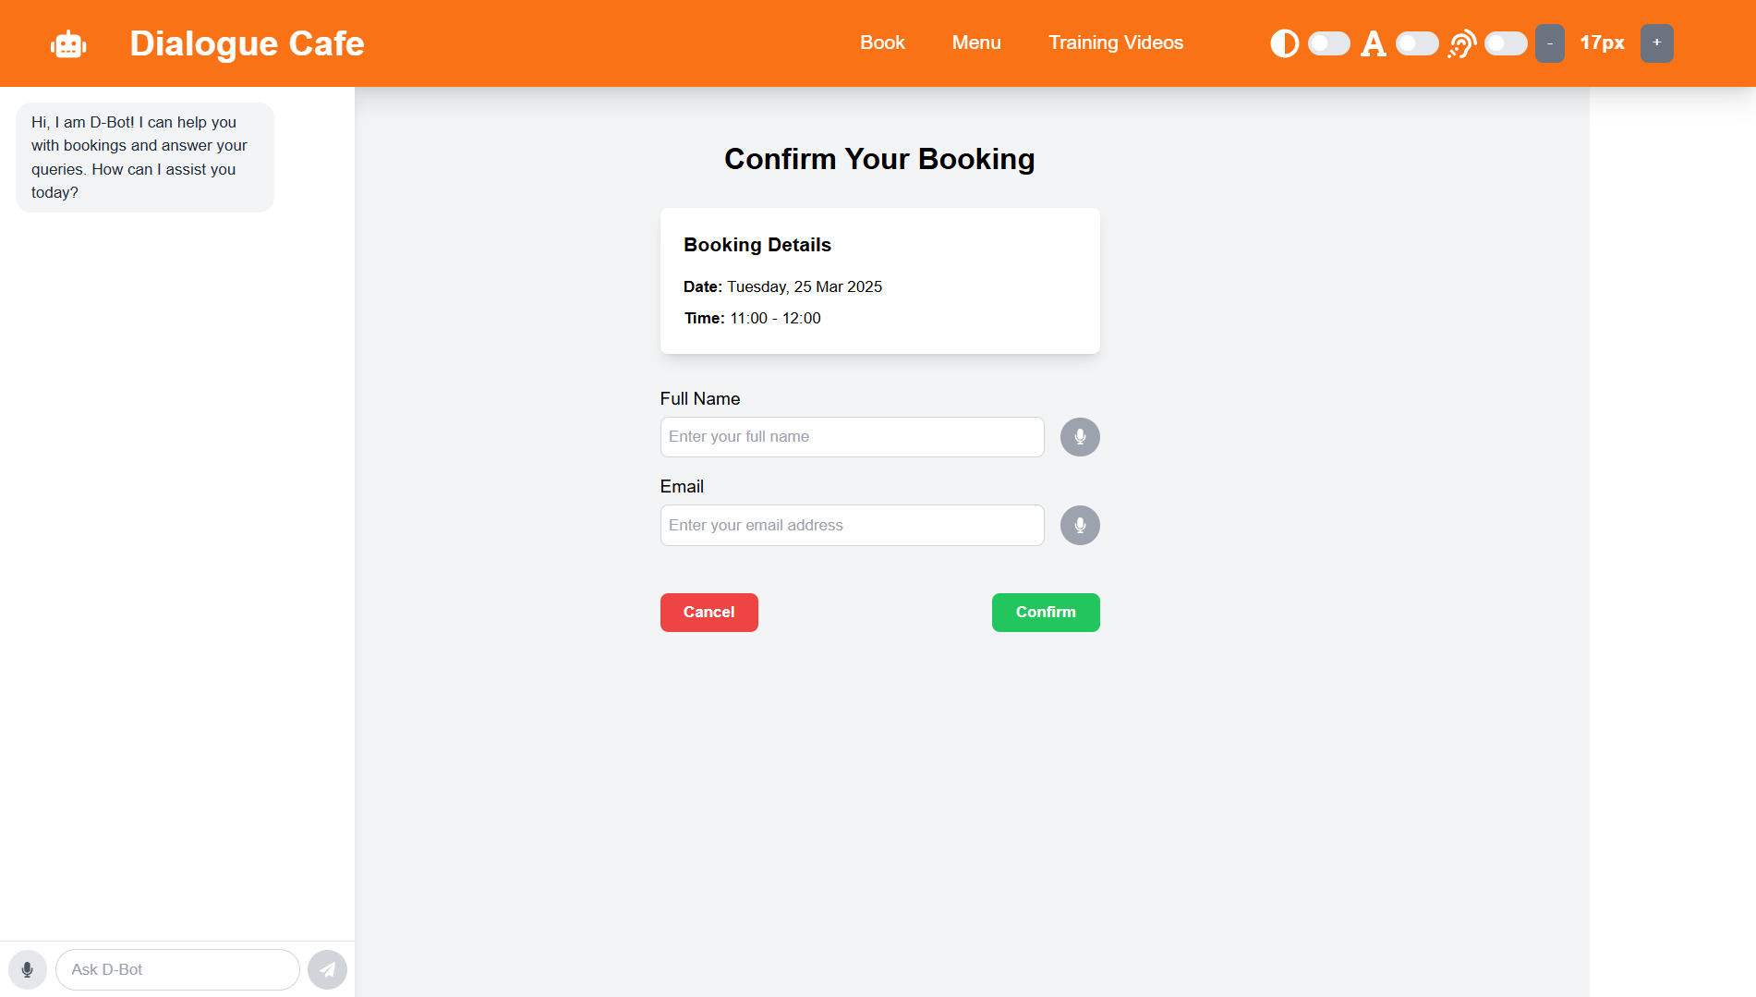Click the chat microphone beside Ask D-Bot

pos(28,970)
